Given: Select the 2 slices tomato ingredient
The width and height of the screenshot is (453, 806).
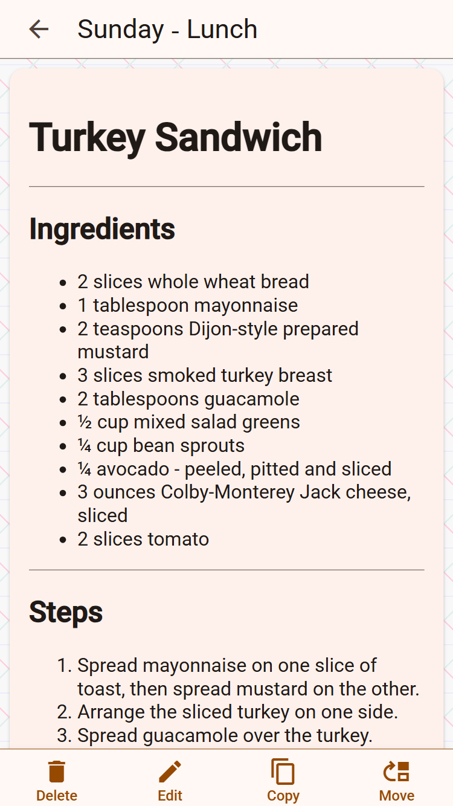Looking at the screenshot, I should (x=143, y=539).
